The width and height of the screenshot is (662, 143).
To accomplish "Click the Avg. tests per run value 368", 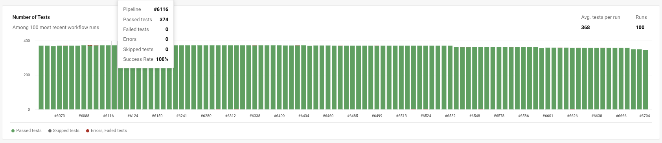I will pos(585,27).
